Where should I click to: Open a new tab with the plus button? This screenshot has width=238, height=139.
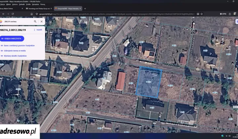(x=85, y=9)
